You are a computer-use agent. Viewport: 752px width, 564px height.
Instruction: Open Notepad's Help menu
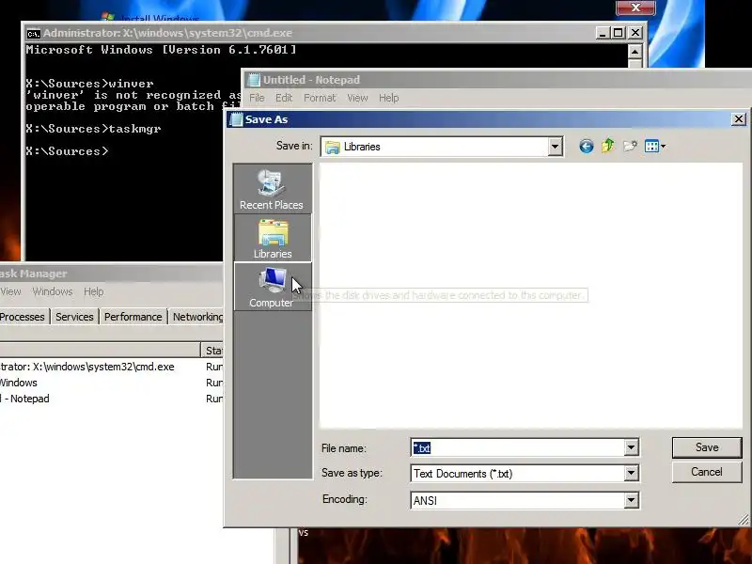pyautogui.click(x=388, y=98)
